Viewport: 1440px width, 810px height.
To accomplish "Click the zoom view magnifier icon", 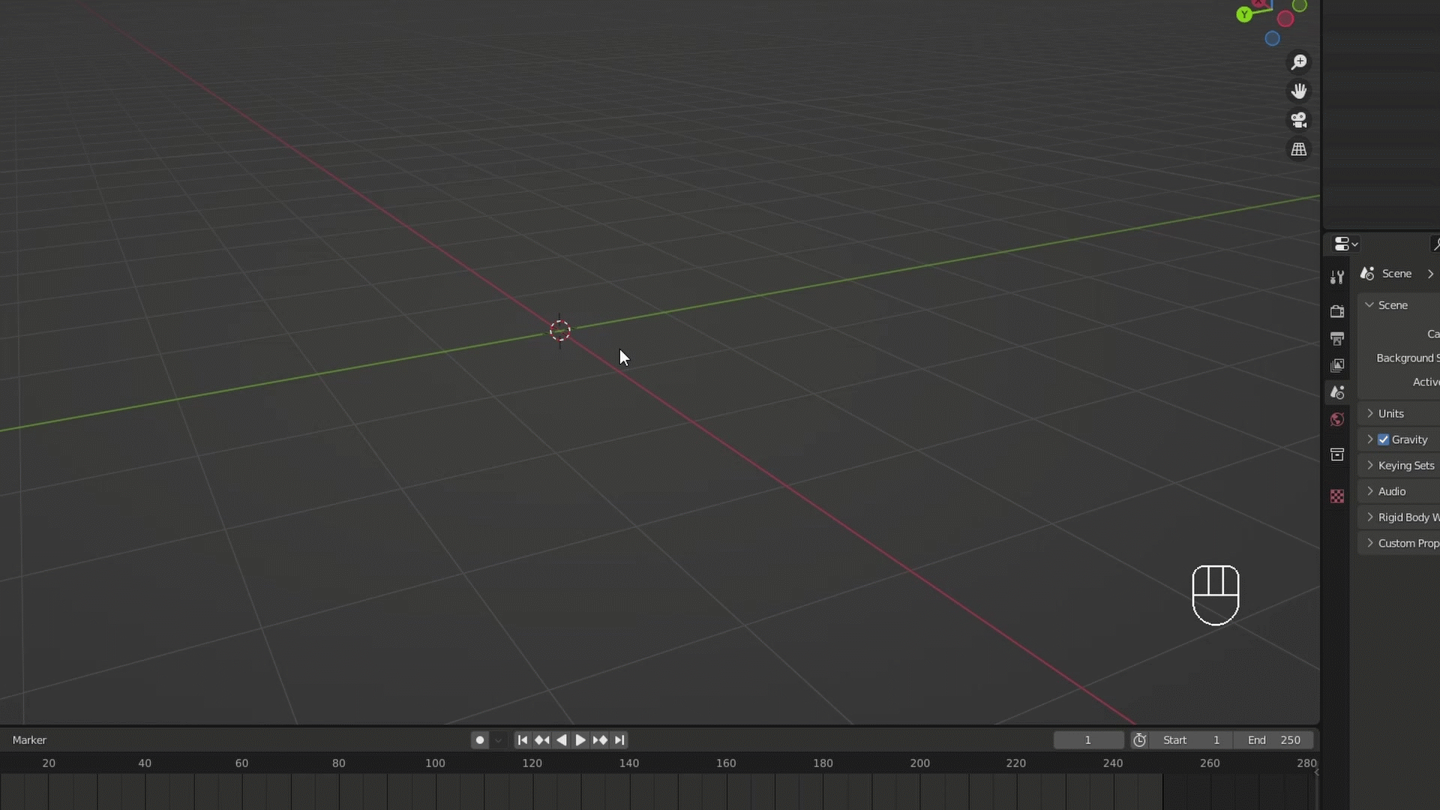I will coord(1298,62).
